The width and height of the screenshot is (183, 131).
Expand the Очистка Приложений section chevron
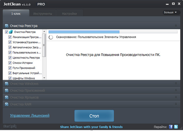pyautogui.click(x=176, y=90)
